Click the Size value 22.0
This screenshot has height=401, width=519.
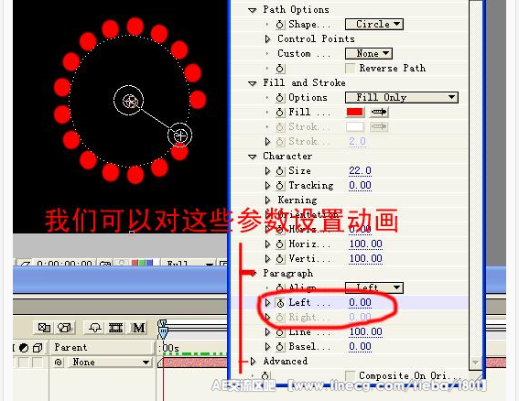[360, 171]
